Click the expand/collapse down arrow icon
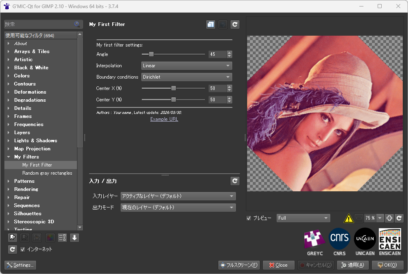Screen dimensions: 408x274 coord(75,238)
